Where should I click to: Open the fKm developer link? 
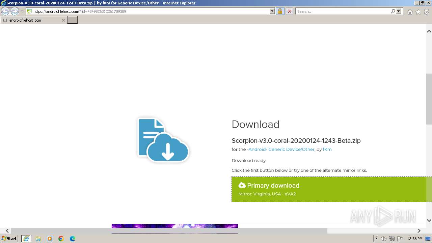[x=327, y=149]
